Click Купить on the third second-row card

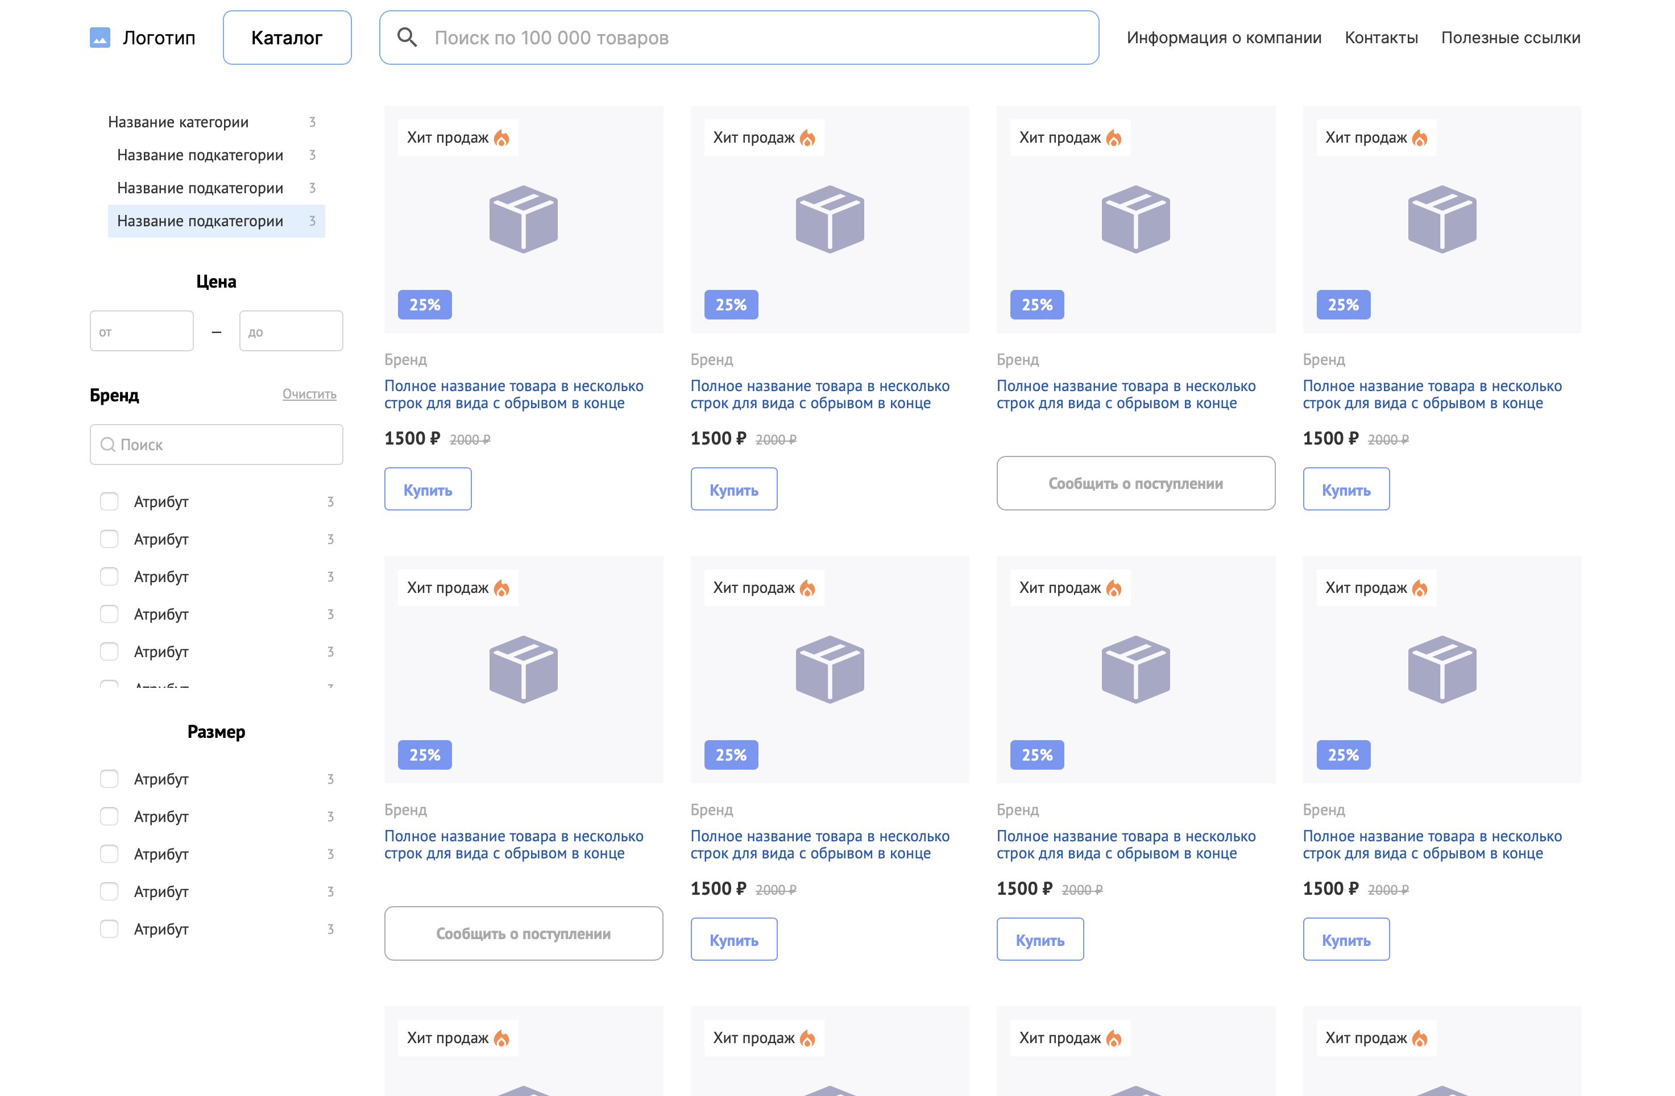tap(1040, 939)
